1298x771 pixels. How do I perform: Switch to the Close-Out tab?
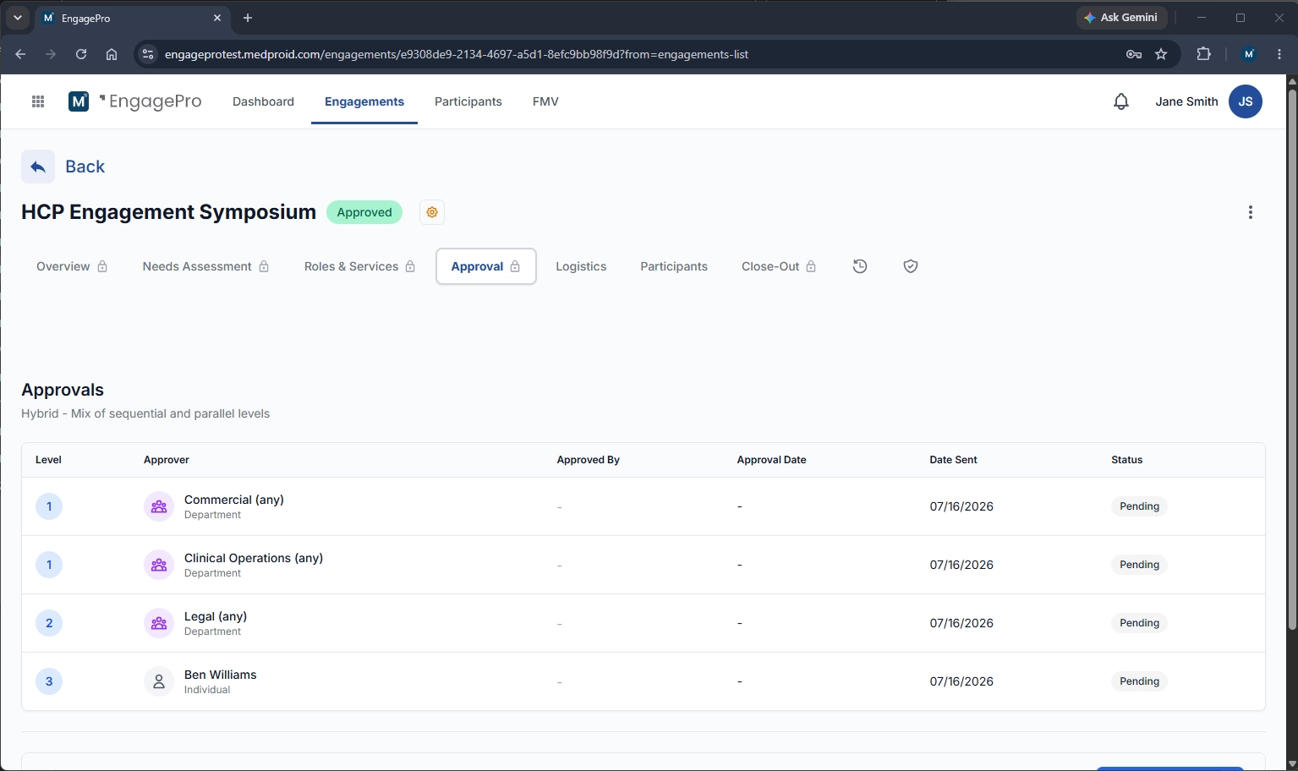coord(779,266)
